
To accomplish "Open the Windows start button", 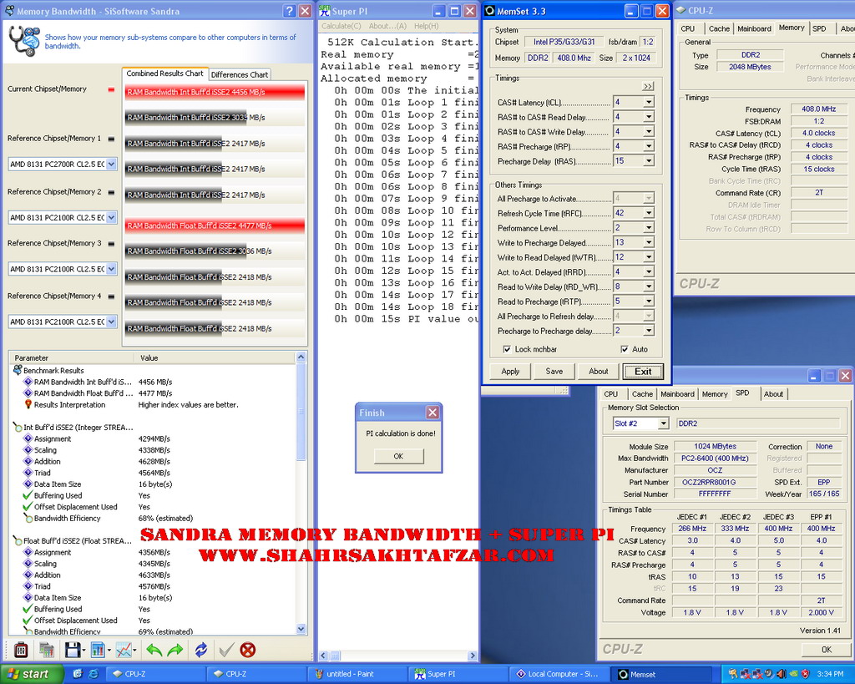I will (33, 674).
